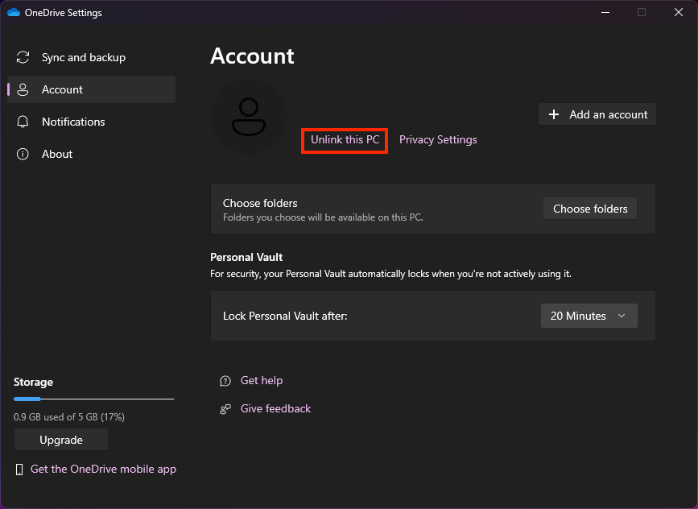Click the OneDrive cloud icon in title bar

point(14,12)
